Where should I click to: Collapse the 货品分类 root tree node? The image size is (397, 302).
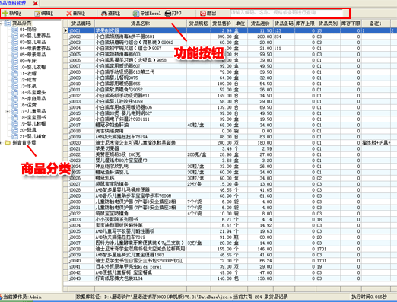point(1,23)
